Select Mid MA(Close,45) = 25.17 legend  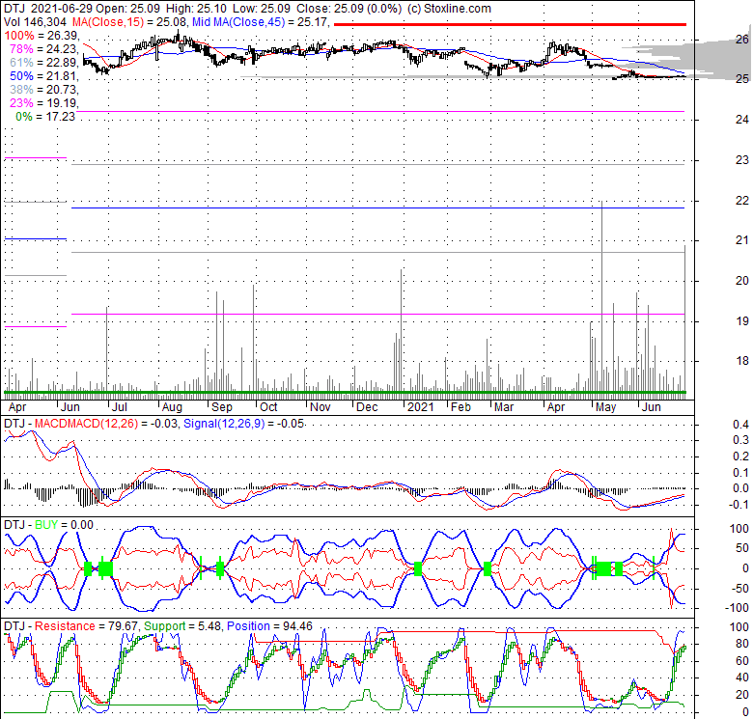261,21
